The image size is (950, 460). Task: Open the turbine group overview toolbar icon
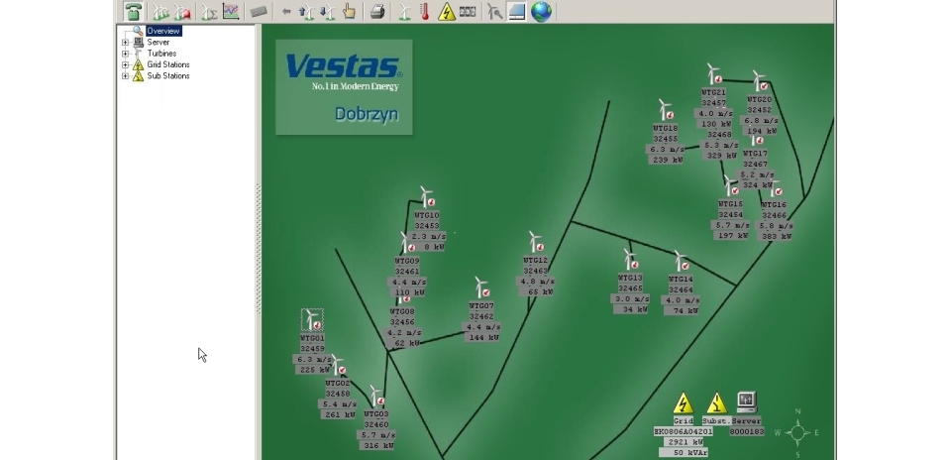[160, 12]
